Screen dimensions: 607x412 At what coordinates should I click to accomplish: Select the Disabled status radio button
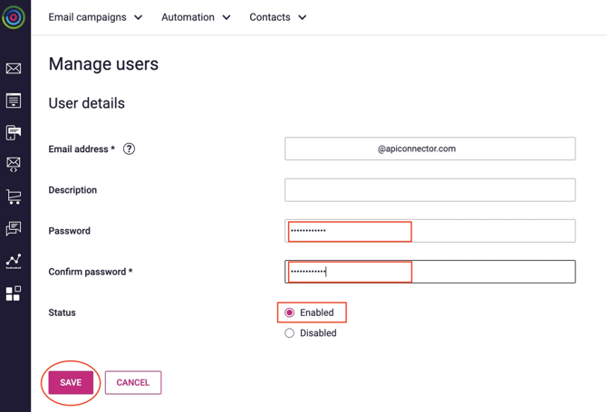(290, 333)
